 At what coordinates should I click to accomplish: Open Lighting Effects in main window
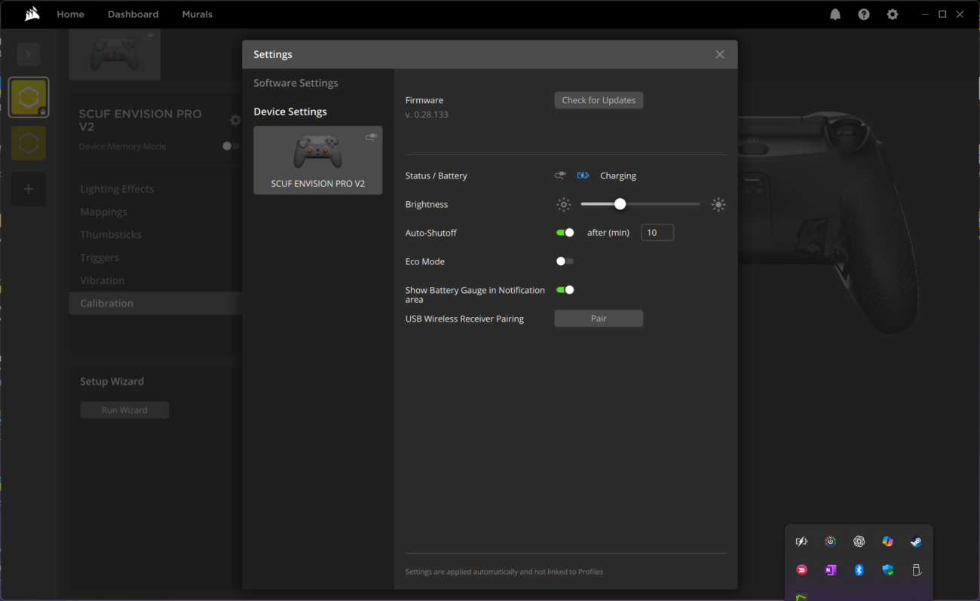click(x=117, y=189)
